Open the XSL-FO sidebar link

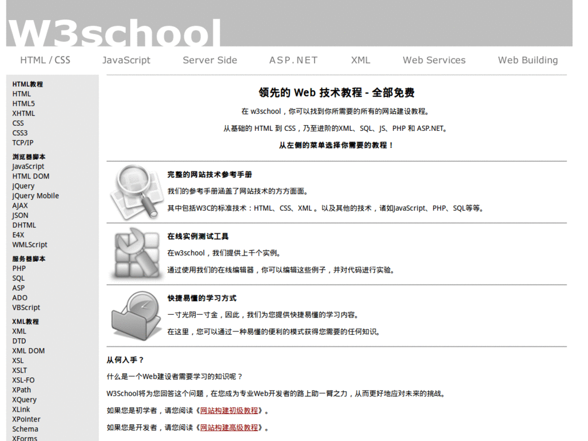point(23,380)
